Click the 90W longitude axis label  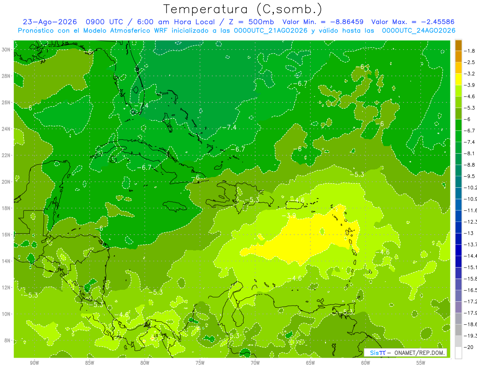(x=34, y=363)
